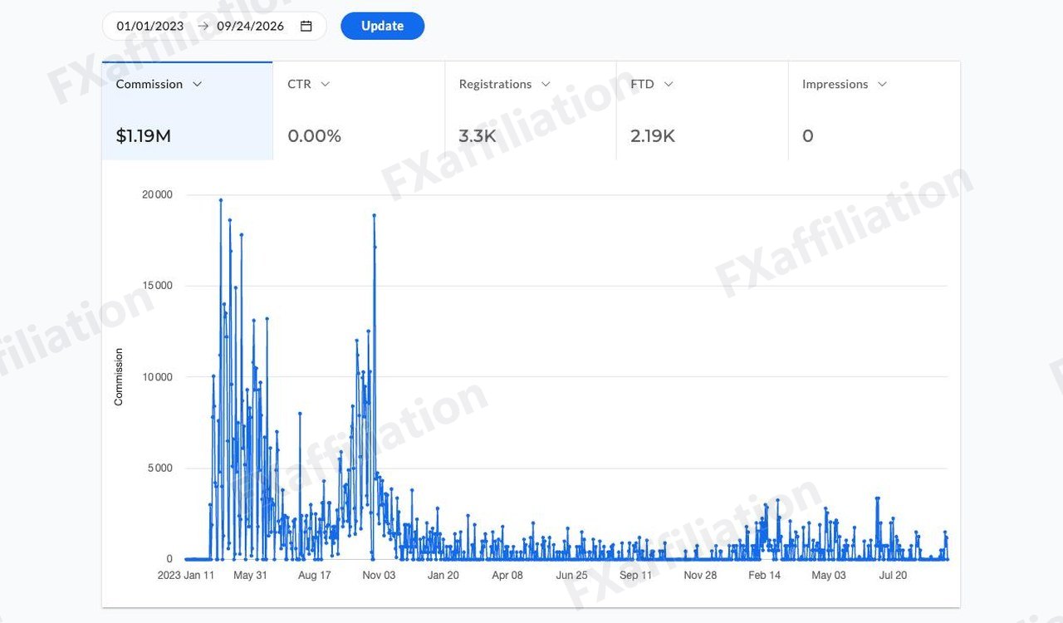
Task: Click the 5 000 y-axis label
Action: (159, 468)
